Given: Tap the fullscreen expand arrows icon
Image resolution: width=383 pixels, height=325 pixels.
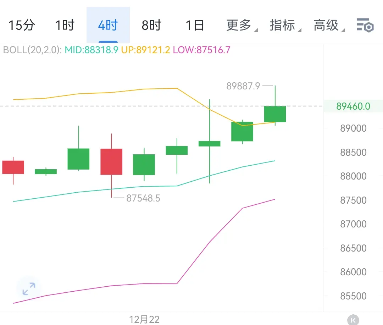Looking at the screenshot, I should click(x=29, y=288).
